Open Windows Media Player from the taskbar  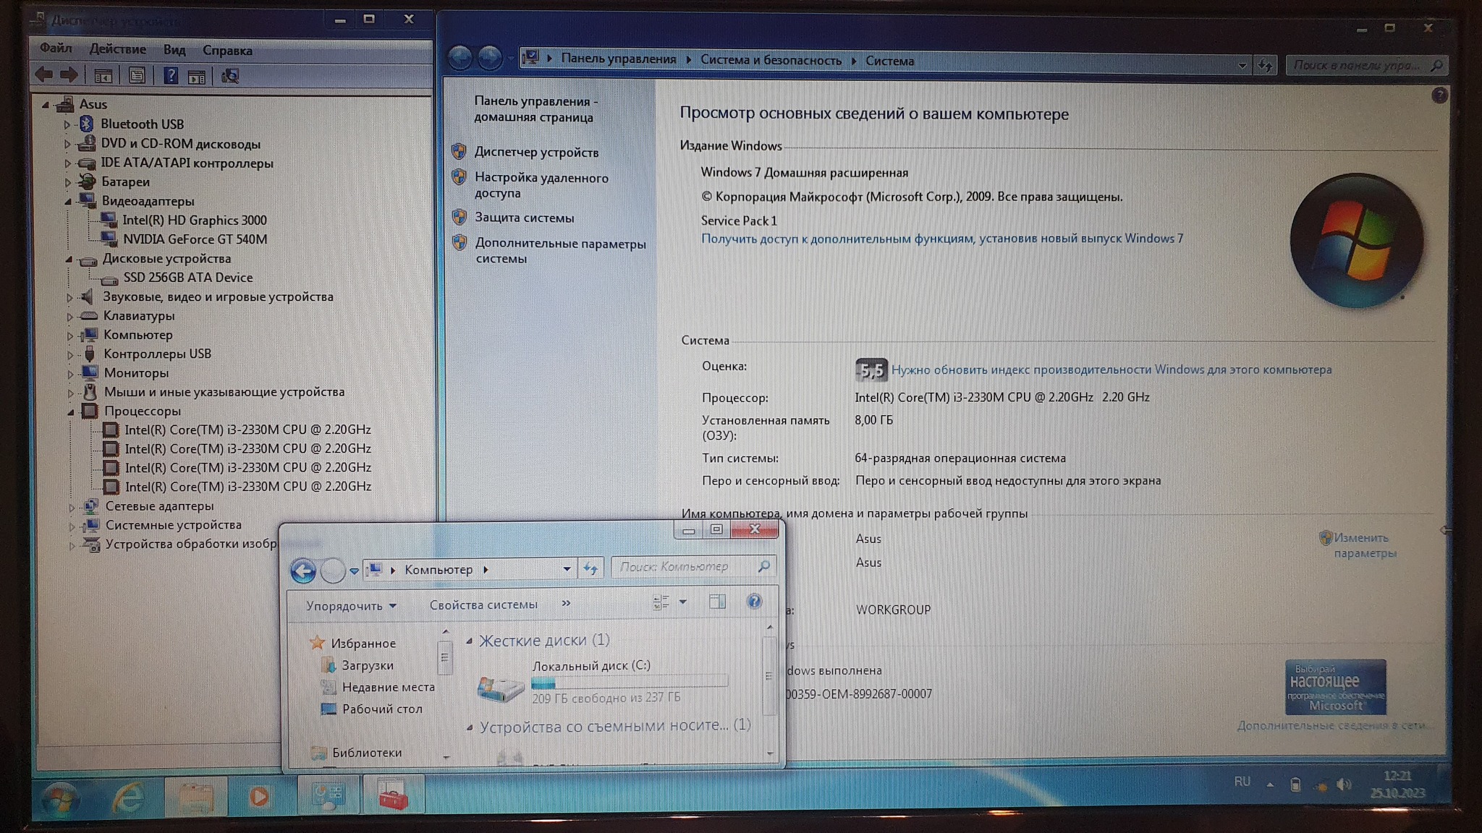[x=259, y=797]
